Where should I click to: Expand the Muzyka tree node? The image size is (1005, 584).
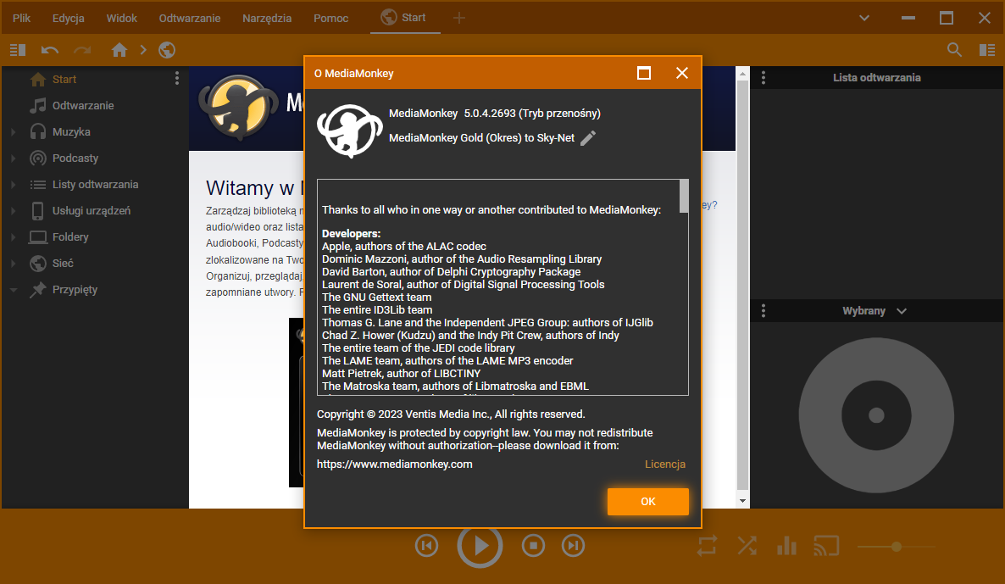click(x=13, y=132)
